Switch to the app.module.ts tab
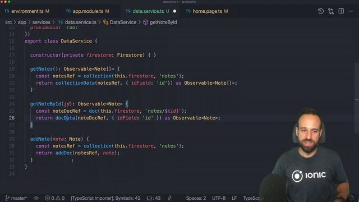The height and width of the screenshot is (202, 359). [x=88, y=11]
